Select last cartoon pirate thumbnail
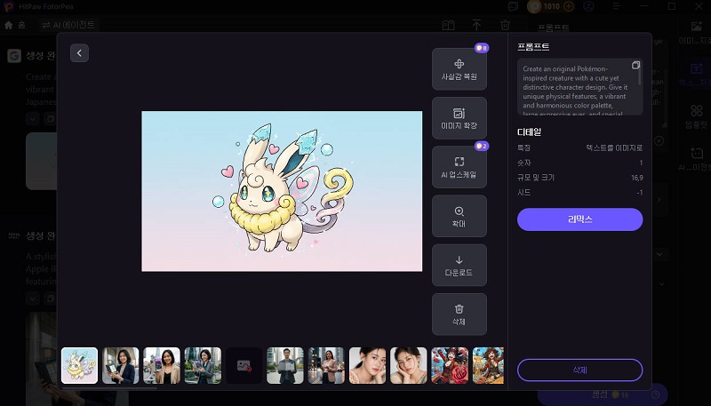The height and width of the screenshot is (406, 711). coord(488,366)
